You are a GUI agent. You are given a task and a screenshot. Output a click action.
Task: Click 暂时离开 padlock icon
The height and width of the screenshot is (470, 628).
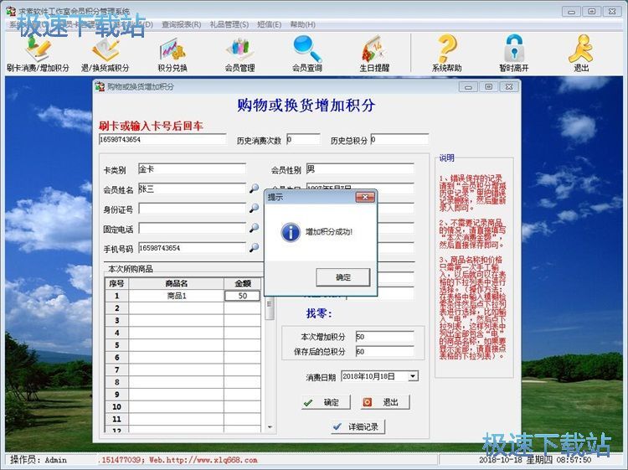click(514, 54)
